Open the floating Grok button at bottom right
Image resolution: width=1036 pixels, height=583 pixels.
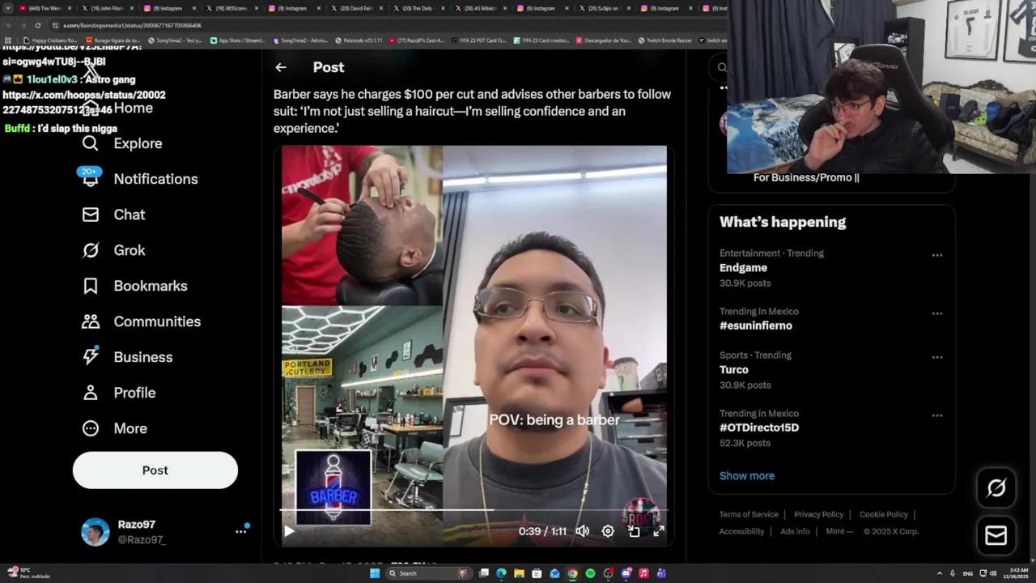pos(996,487)
